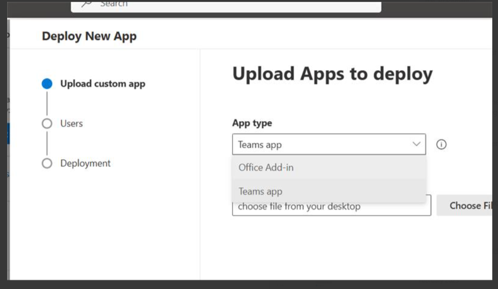Screen dimensions: 498x289
Task: Click the info icon beside App type
Action: click(441, 145)
